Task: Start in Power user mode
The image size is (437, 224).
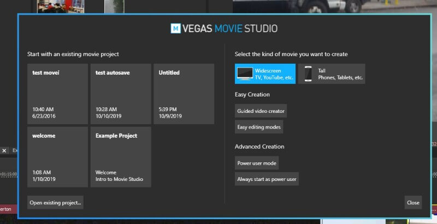Action: pyautogui.click(x=257, y=163)
